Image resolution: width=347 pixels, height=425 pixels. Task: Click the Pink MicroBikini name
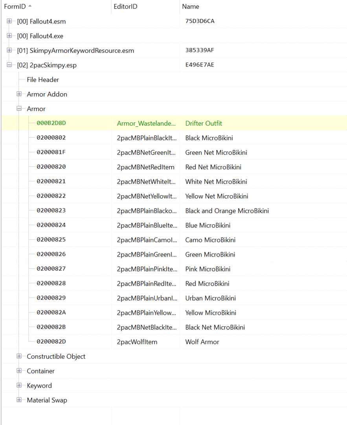[x=208, y=269]
